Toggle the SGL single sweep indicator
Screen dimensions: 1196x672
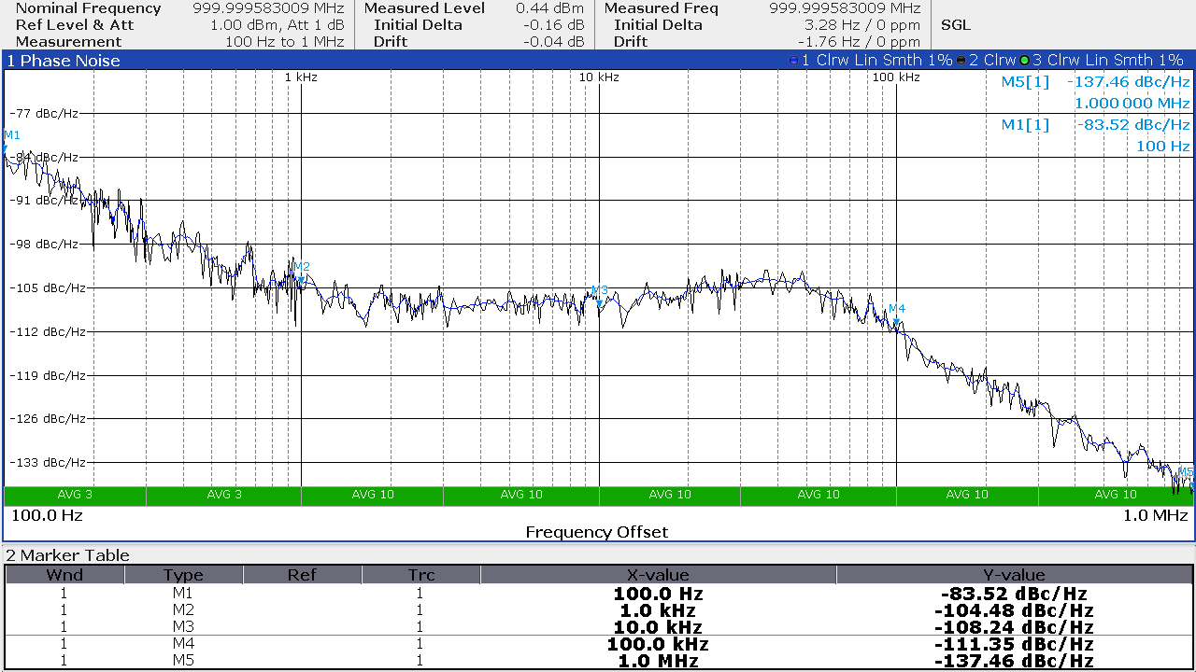956,25
